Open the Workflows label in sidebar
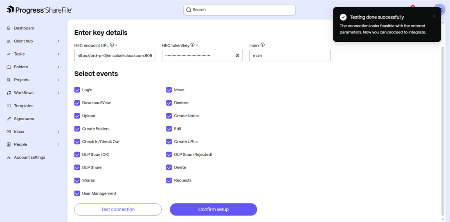The width and height of the screenshot is (450, 222). [x=24, y=93]
